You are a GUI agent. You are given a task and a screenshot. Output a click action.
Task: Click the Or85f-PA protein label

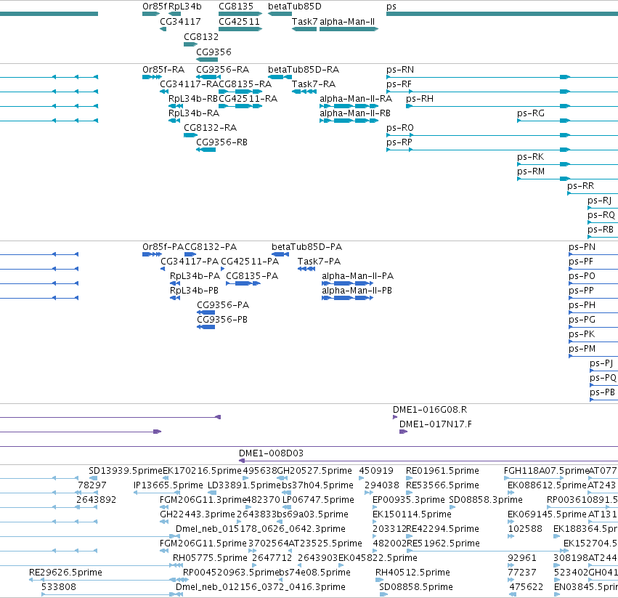tap(163, 247)
